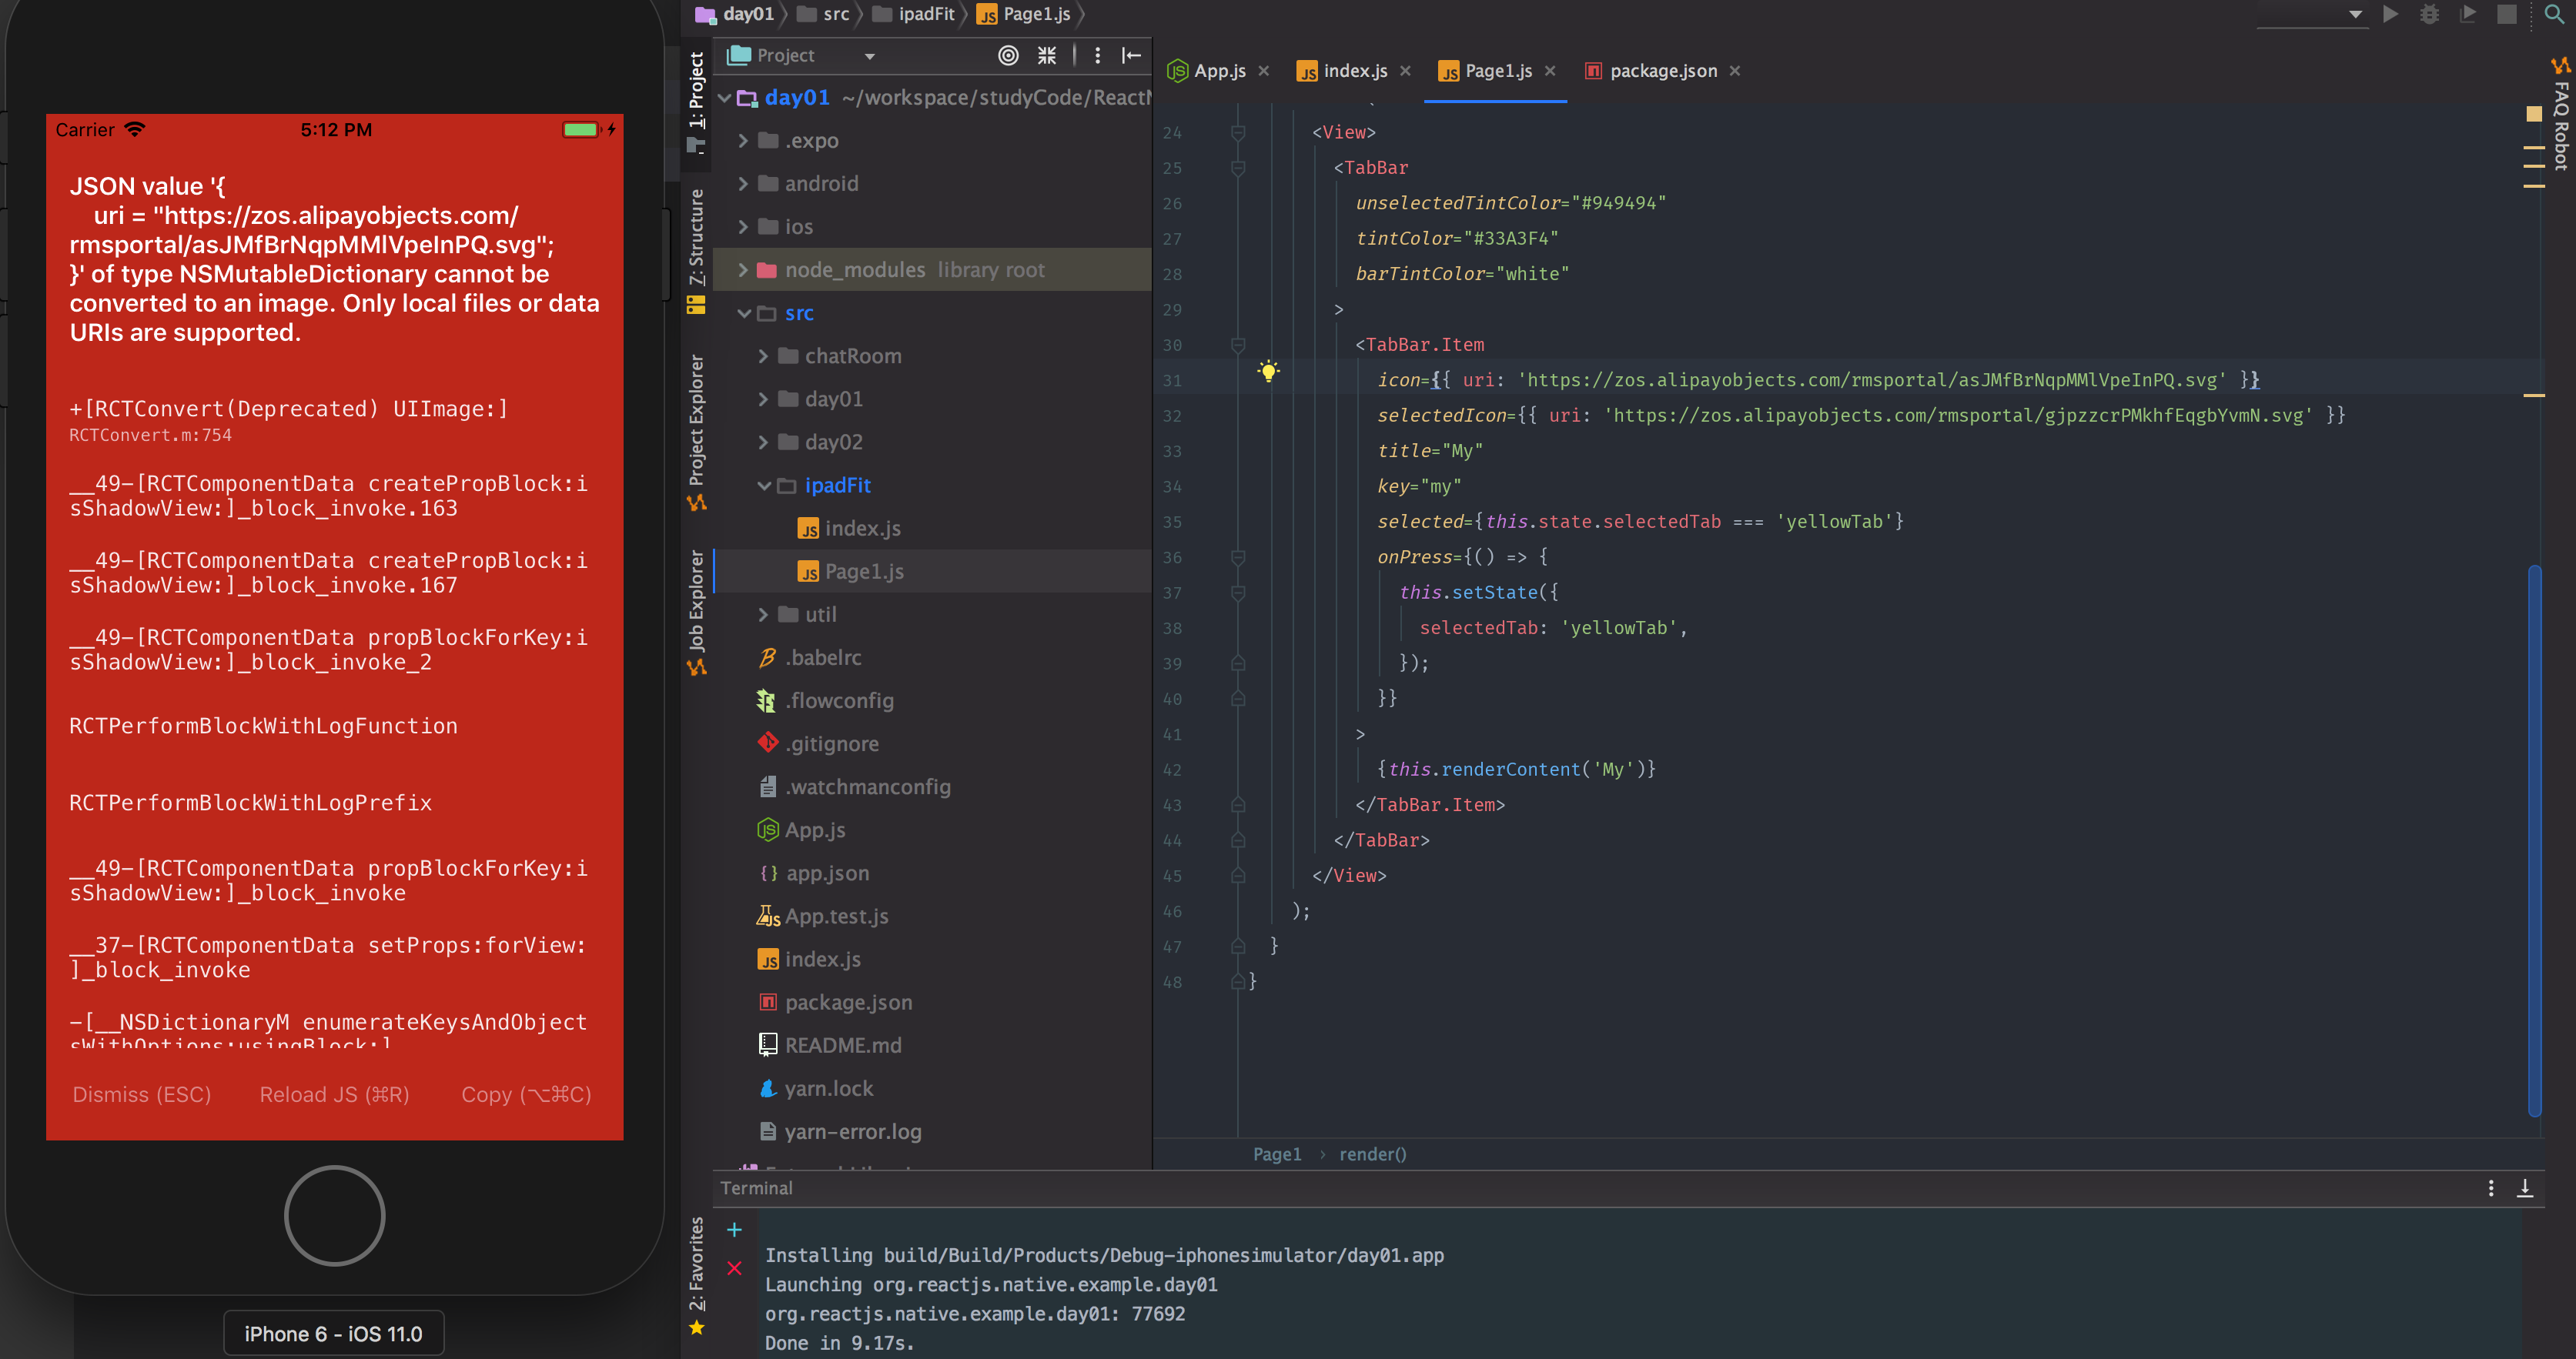Expand the node_modules folder
Image resolution: width=2576 pixels, height=1359 pixels.
pyautogui.click(x=742, y=270)
